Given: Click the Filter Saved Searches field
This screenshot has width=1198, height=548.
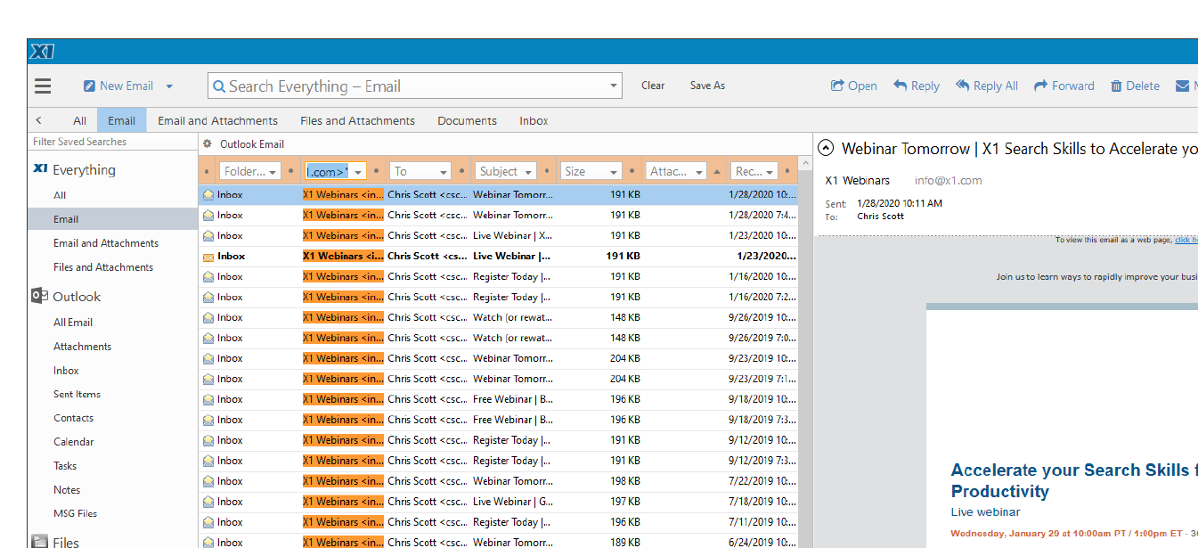Looking at the screenshot, I should coord(112,142).
